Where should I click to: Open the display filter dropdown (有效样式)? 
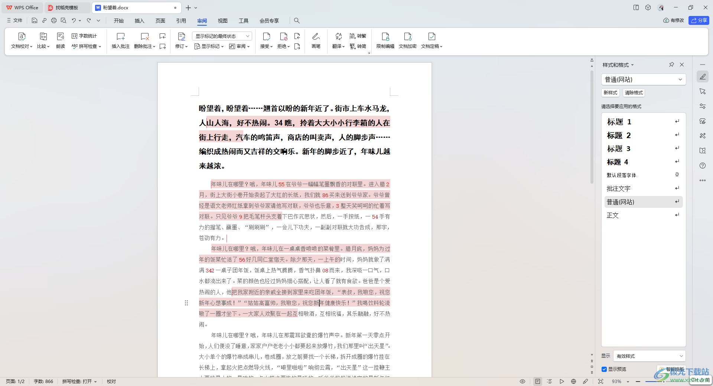649,356
